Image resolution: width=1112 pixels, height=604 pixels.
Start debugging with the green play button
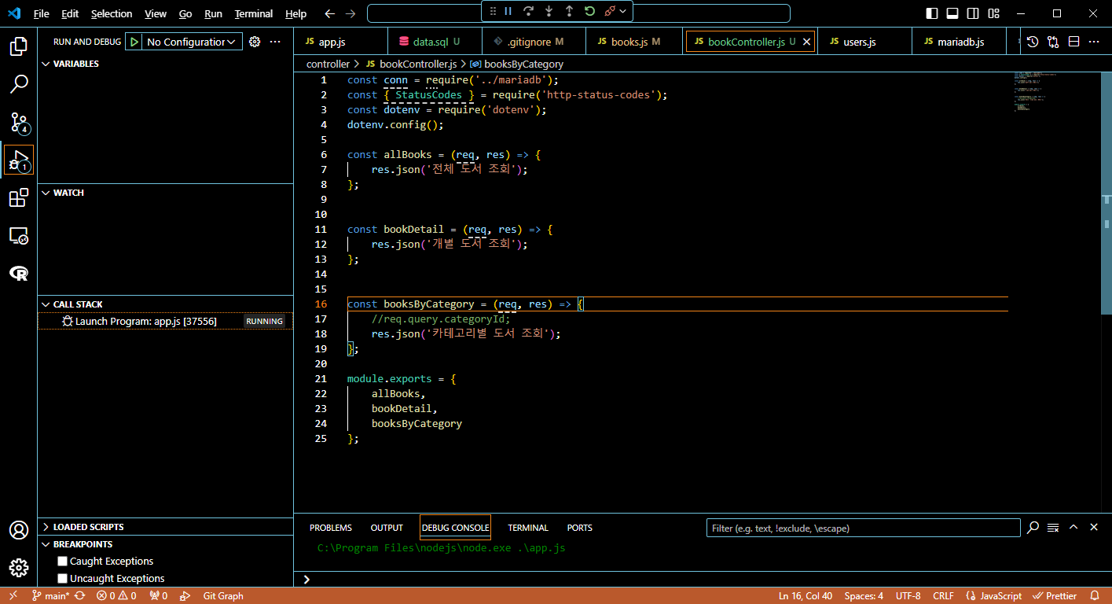134,42
